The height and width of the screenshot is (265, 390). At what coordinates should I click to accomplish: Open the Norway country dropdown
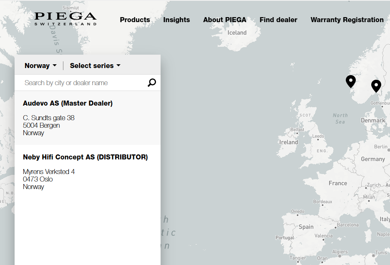[40, 66]
